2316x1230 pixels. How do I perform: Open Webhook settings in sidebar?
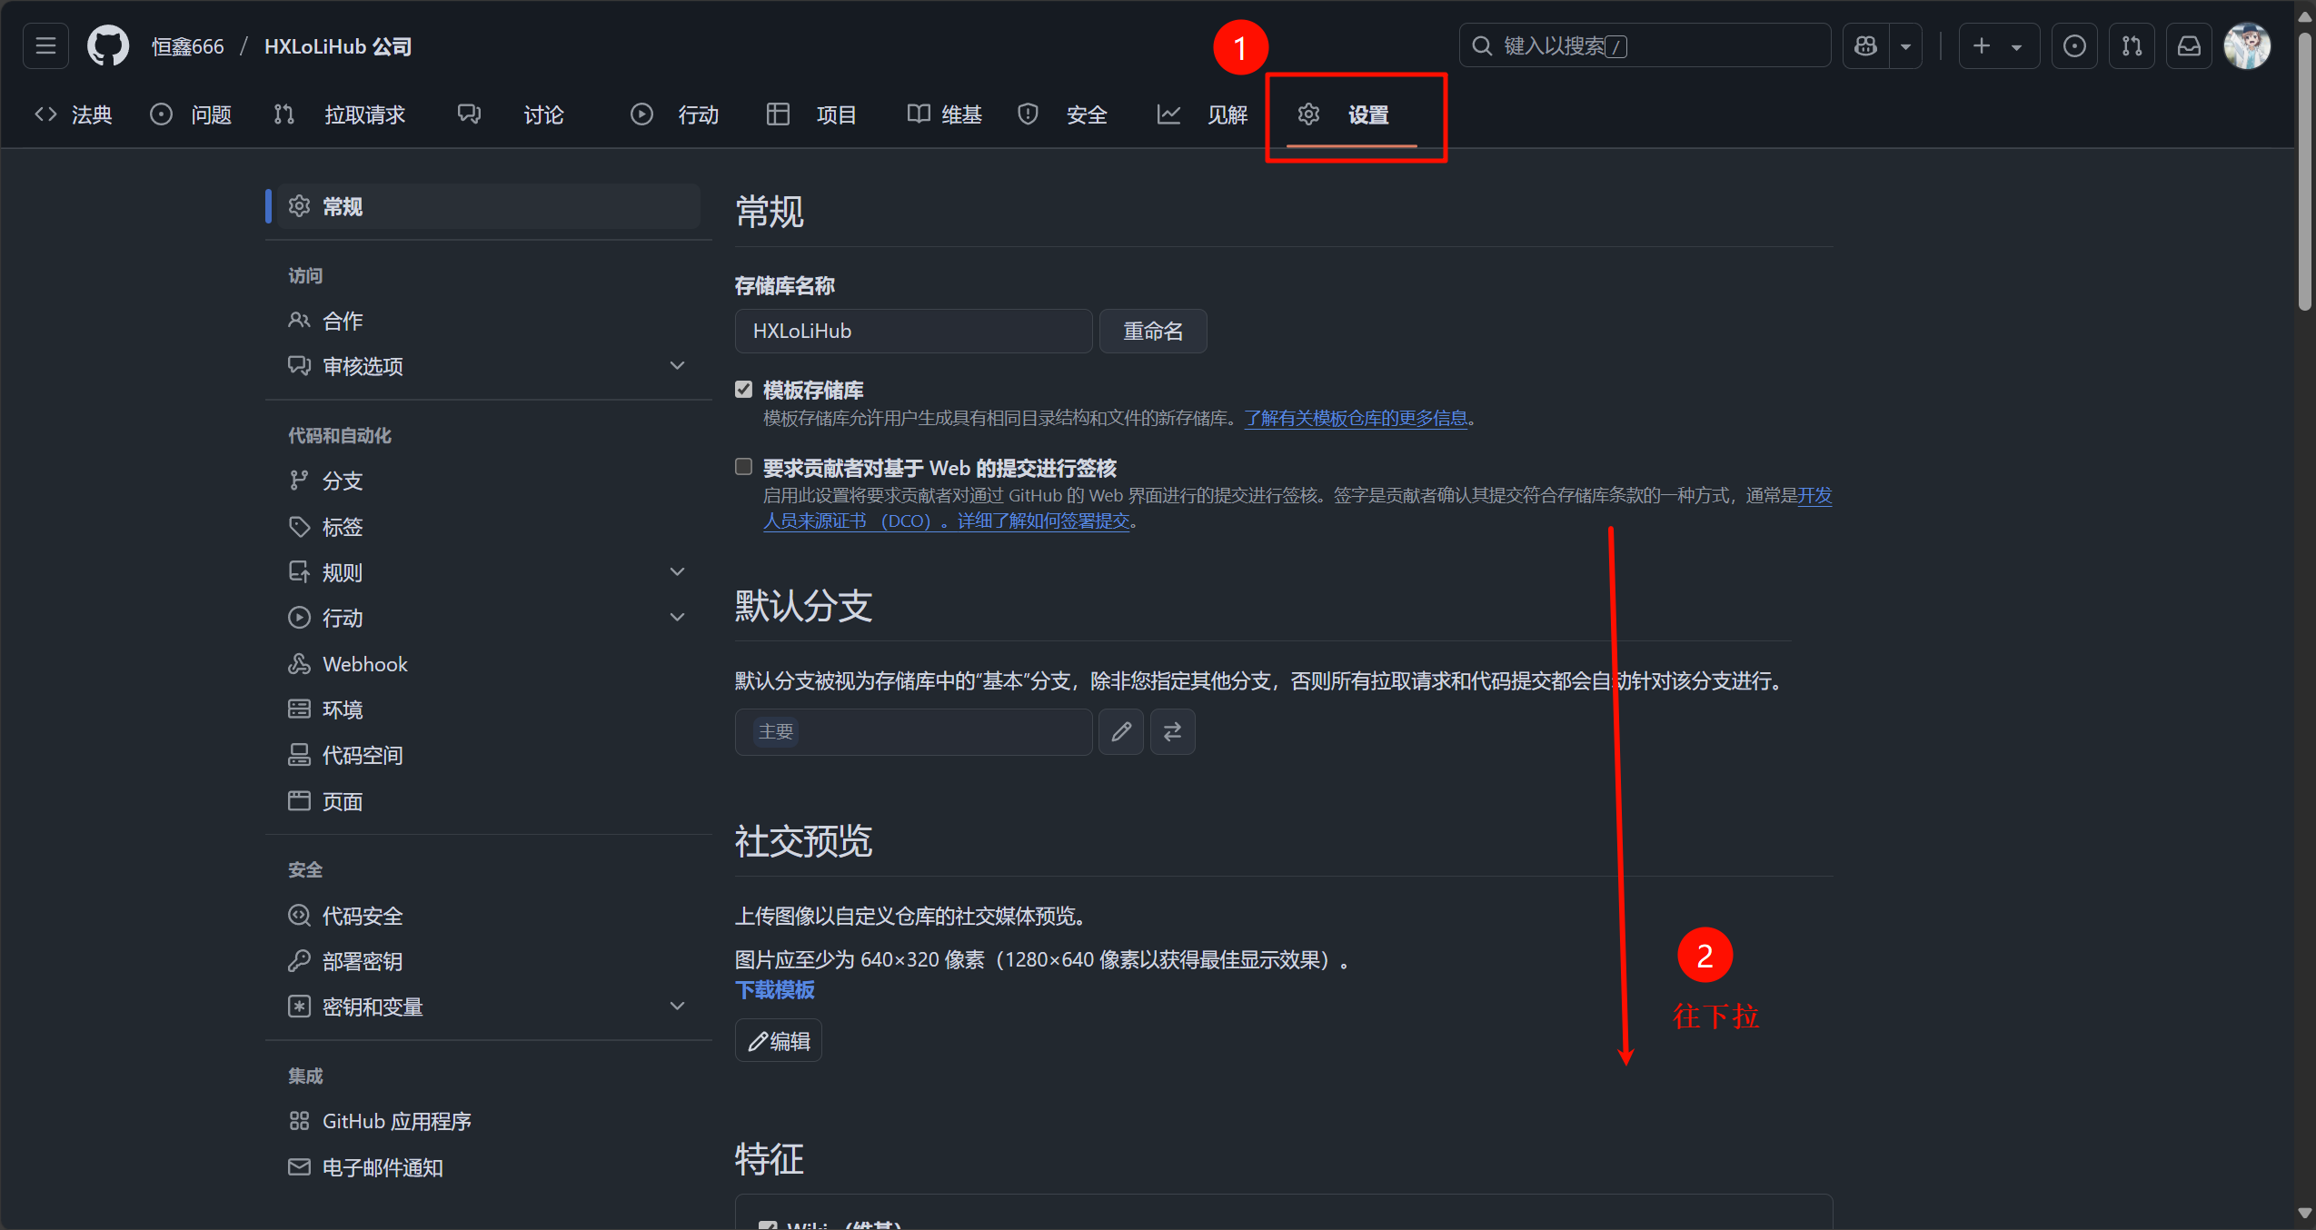click(489, 664)
